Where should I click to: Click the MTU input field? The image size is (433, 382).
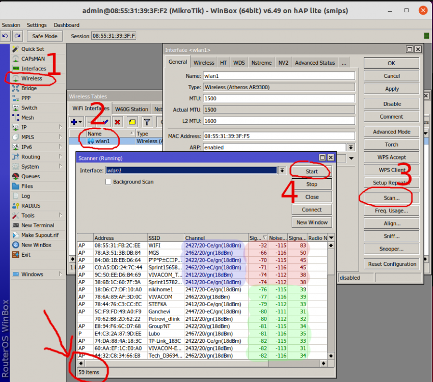(x=278, y=98)
